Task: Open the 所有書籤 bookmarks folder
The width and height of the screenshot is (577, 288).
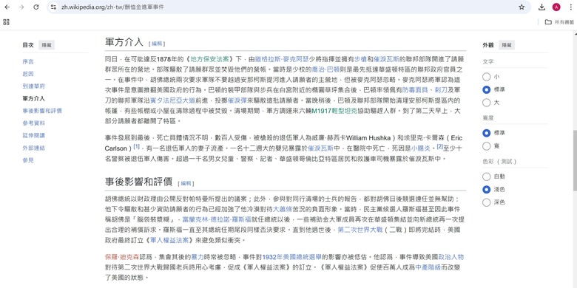Action: [559, 22]
